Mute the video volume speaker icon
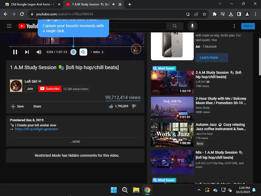This screenshot has height=196, width=261. click(x=39, y=52)
